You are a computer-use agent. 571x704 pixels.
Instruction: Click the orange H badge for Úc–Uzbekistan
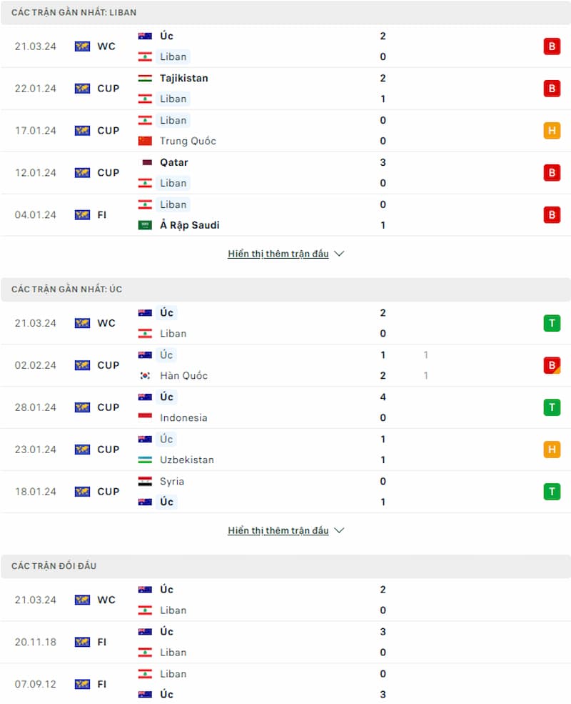click(x=552, y=450)
